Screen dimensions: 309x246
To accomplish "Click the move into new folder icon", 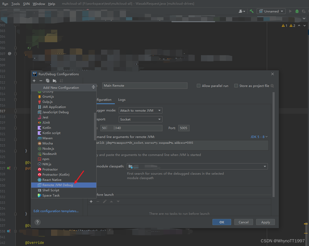I will click(x=55, y=81).
